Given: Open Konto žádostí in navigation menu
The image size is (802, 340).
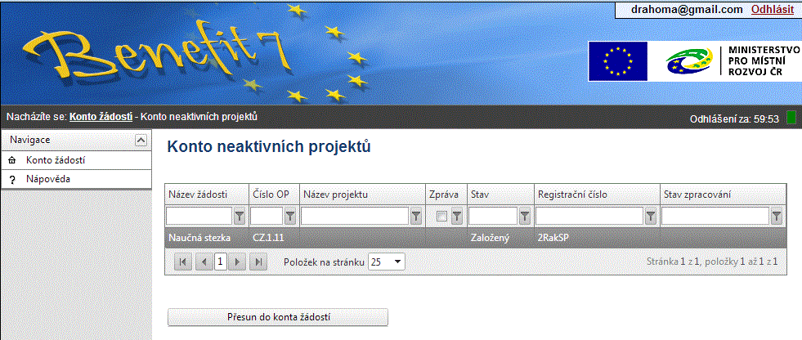Looking at the screenshot, I should click(76, 160).
